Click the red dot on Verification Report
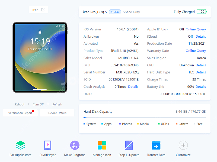 33,111
